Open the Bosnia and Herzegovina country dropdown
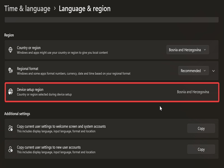The height and width of the screenshot is (168, 224). (188, 50)
